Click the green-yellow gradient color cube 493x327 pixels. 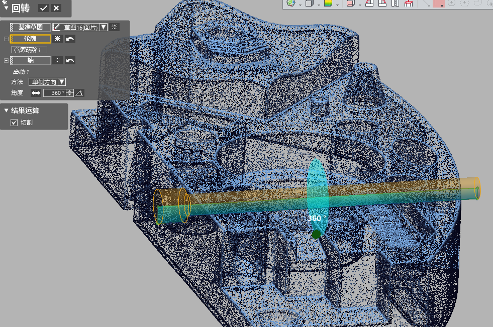pyautogui.click(x=328, y=4)
